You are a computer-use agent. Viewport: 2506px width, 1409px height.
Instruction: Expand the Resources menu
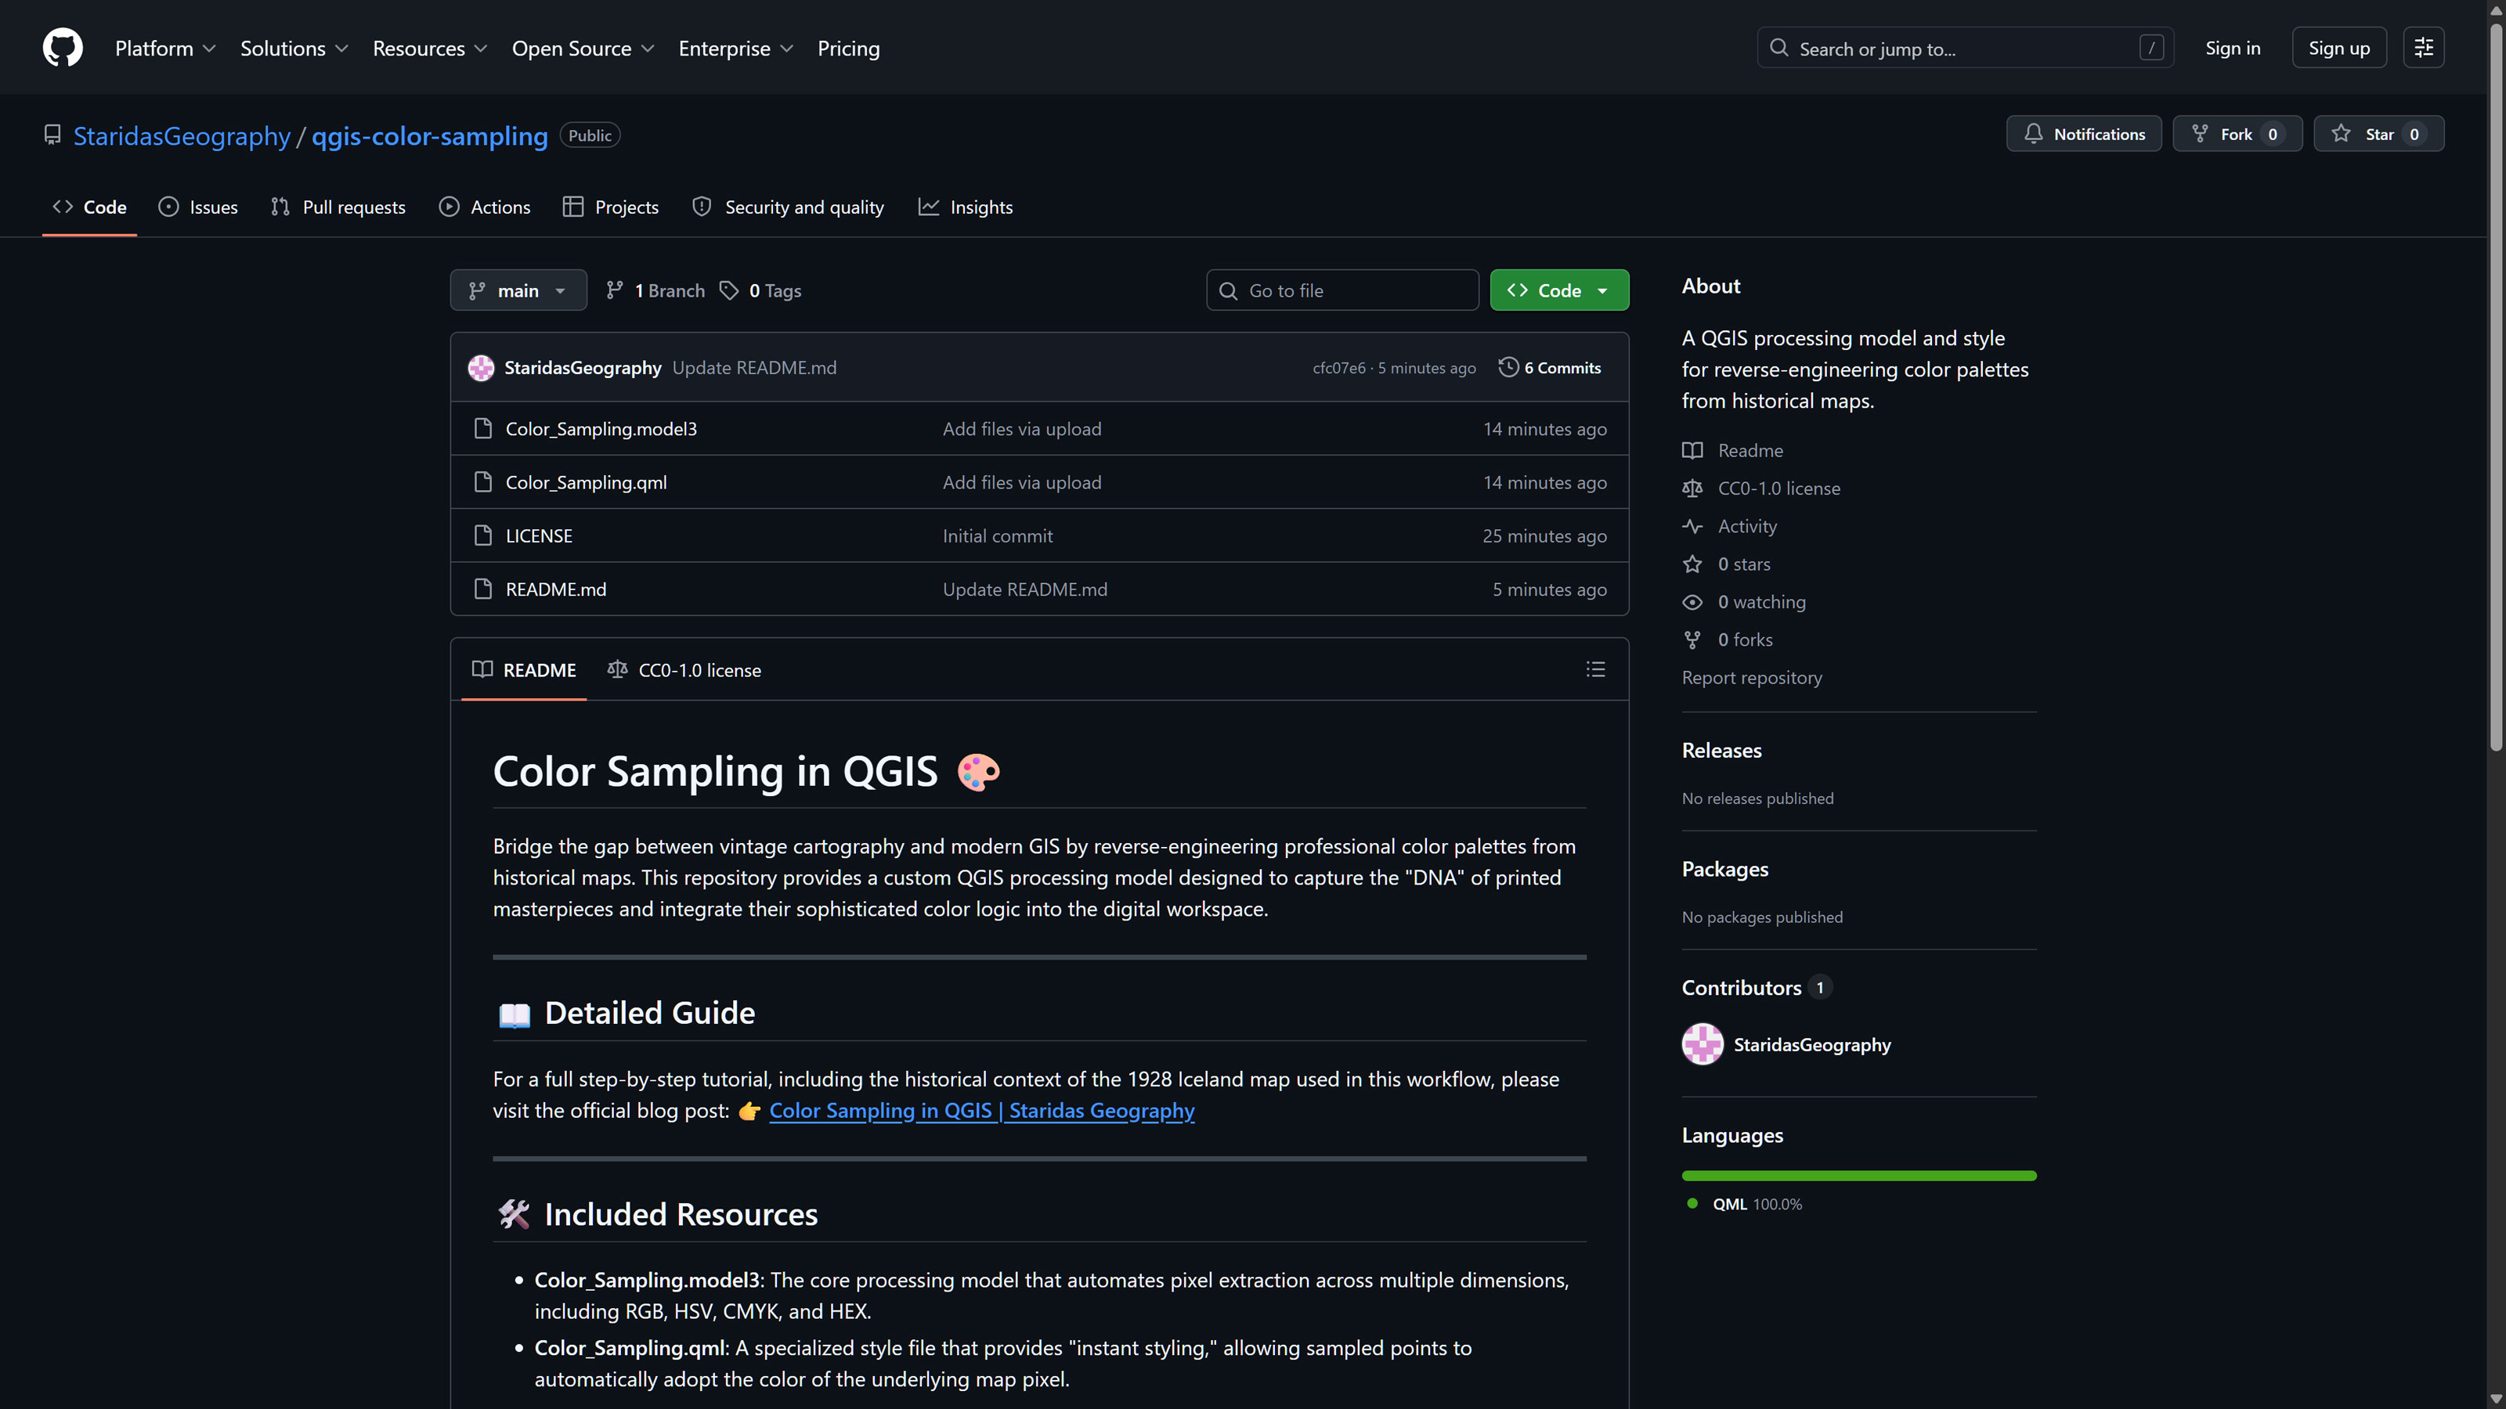tap(430, 49)
